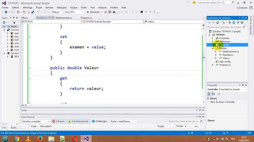
Task: Open the Déboguer menu
Action: pyautogui.click(x=62, y=7)
